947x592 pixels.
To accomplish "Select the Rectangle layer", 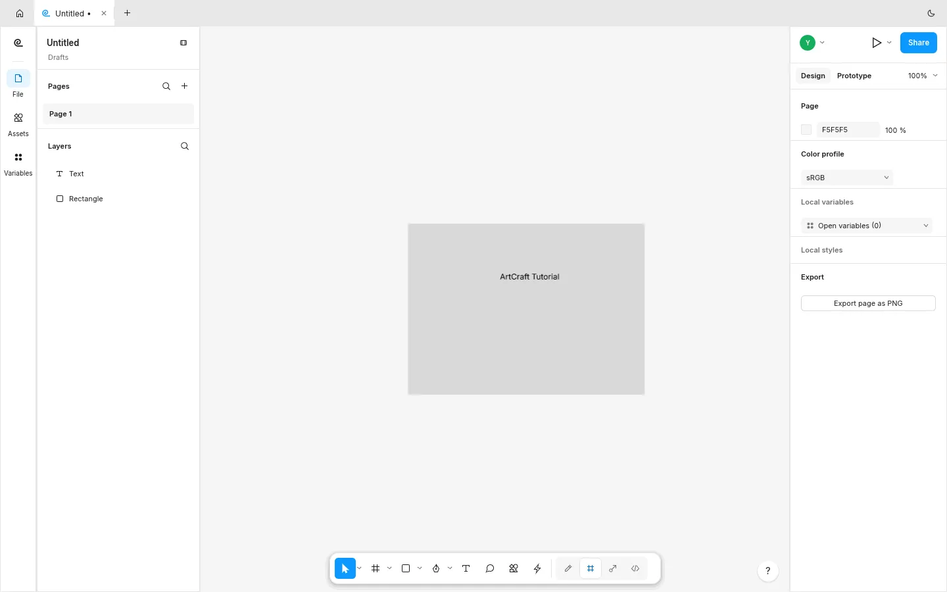I will click(x=118, y=199).
